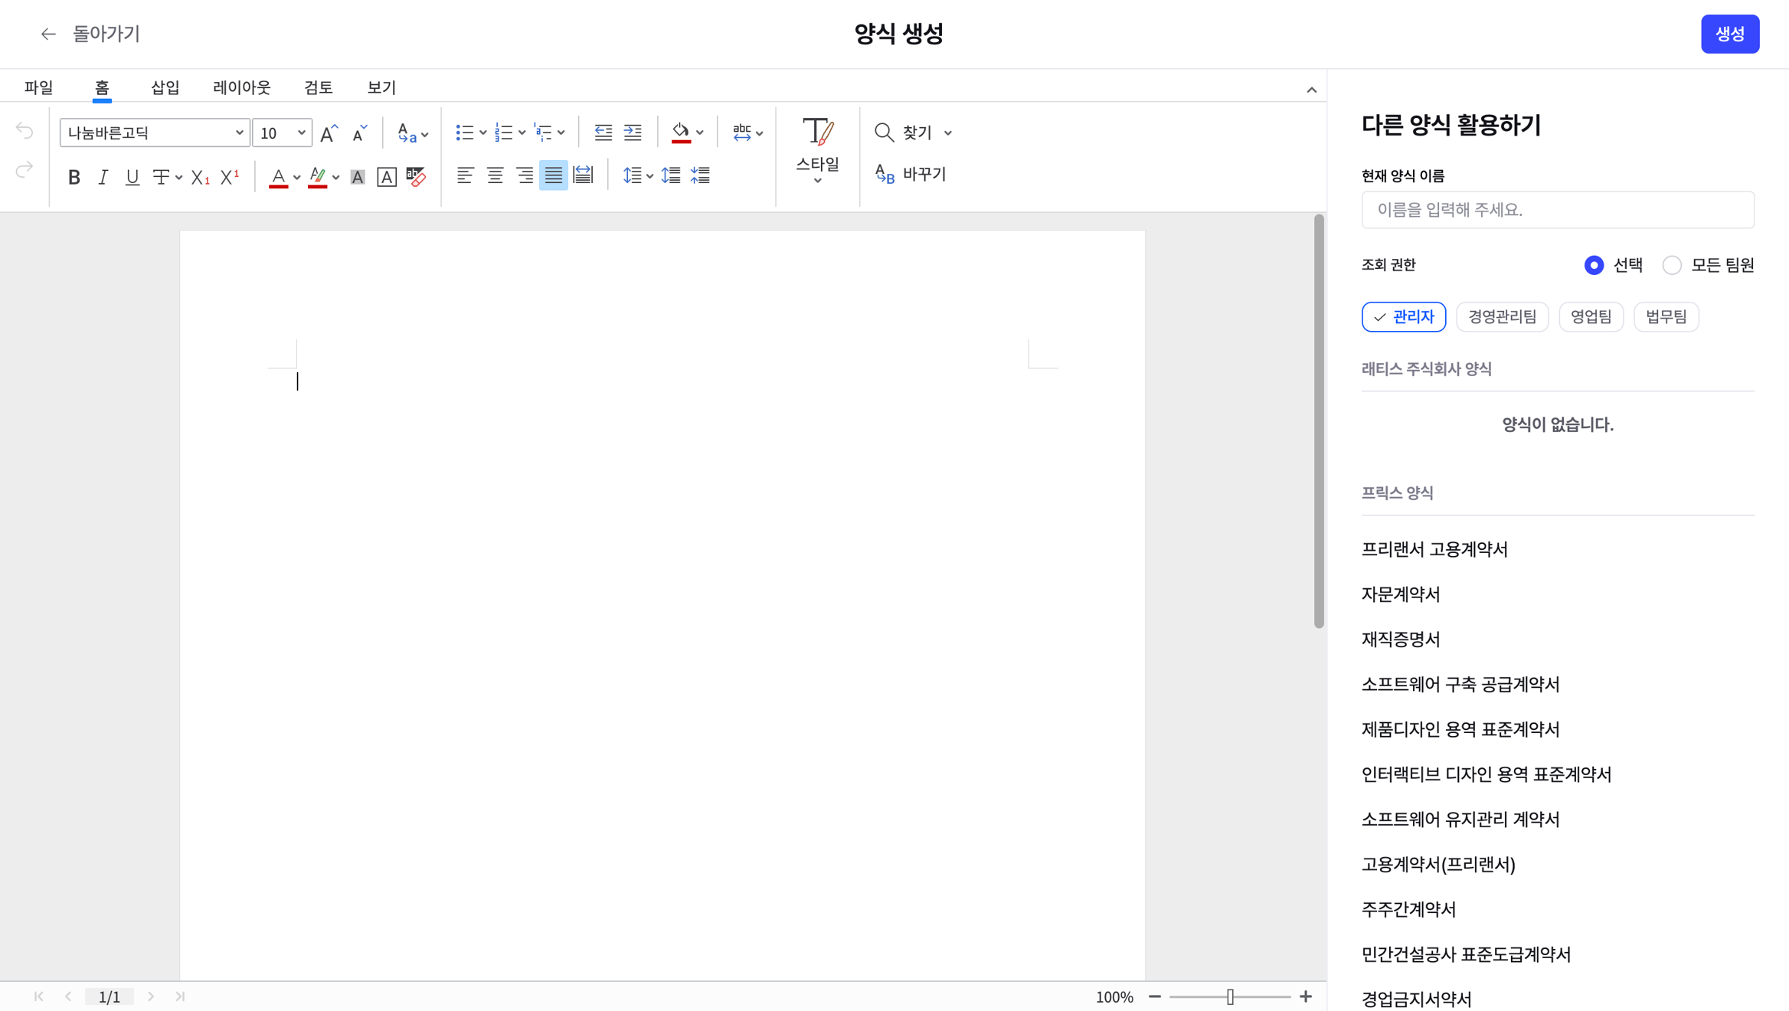Apply italic formatting

[x=103, y=177]
